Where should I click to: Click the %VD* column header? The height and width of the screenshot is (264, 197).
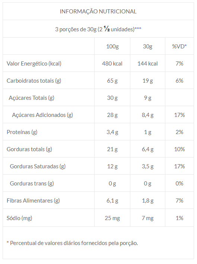tap(179, 46)
